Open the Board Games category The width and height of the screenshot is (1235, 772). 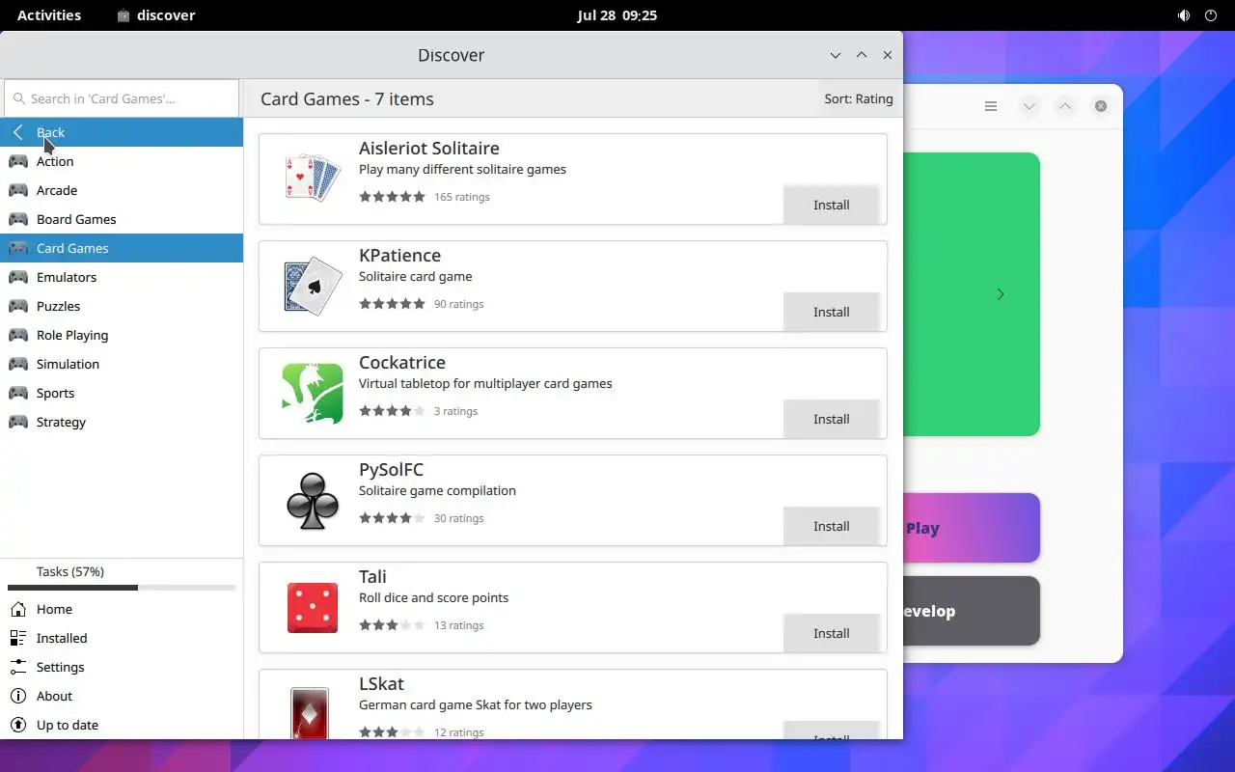tap(122, 219)
